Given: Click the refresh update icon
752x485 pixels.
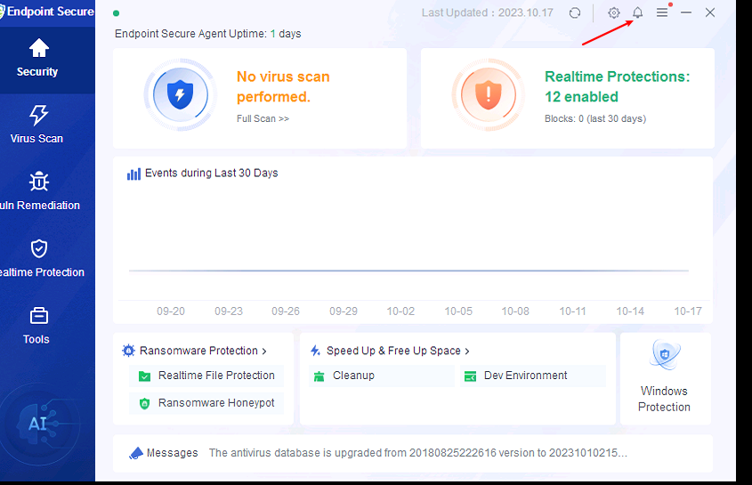Looking at the screenshot, I should click(x=575, y=13).
